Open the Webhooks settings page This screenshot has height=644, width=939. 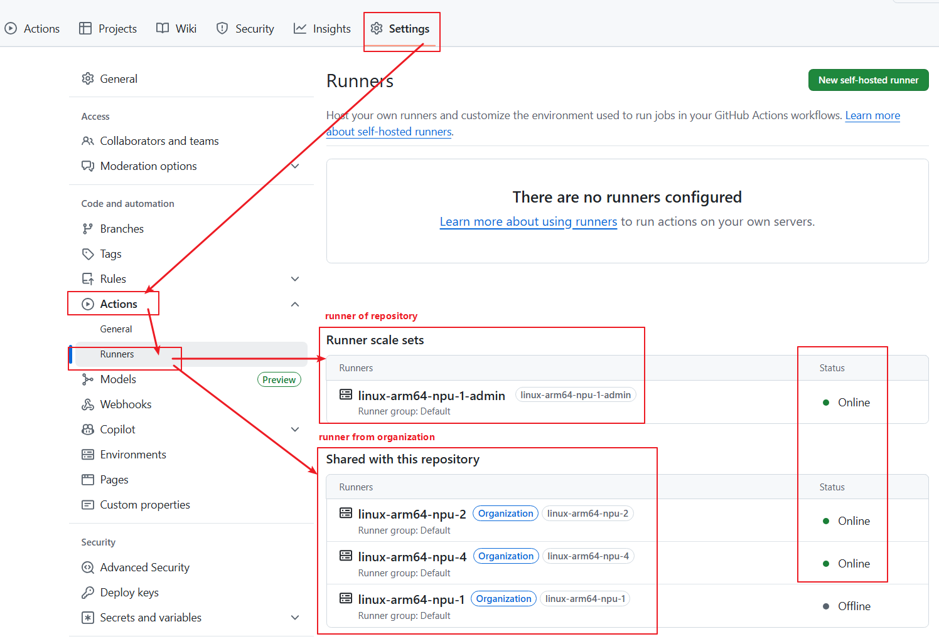point(126,404)
